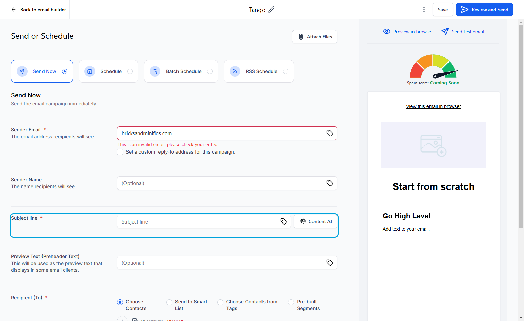Click the pencil icon next to Tango
The image size is (524, 321).
point(271,10)
